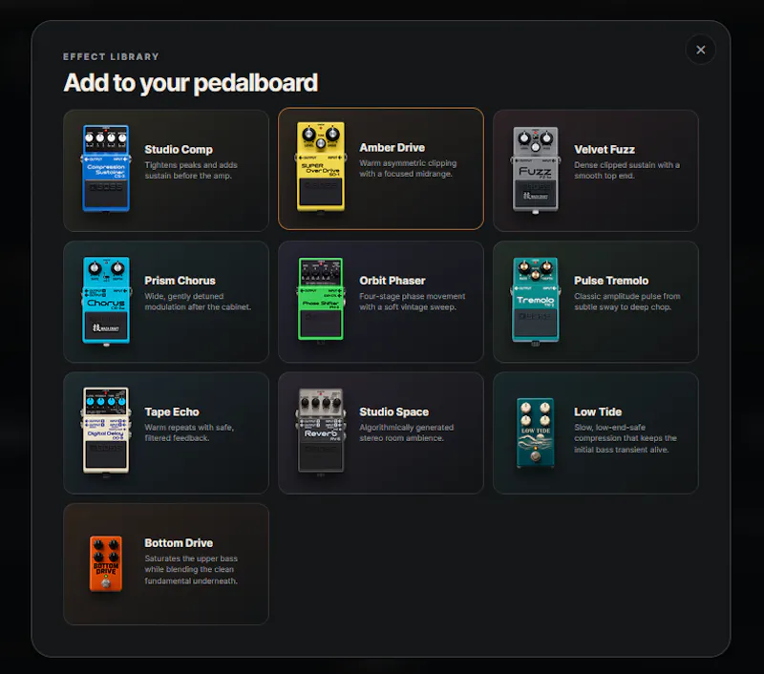The width and height of the screenshot is (764, 674).
Task: Click 'Slow, low-end-safe compression' description
Action: (626, 438)
